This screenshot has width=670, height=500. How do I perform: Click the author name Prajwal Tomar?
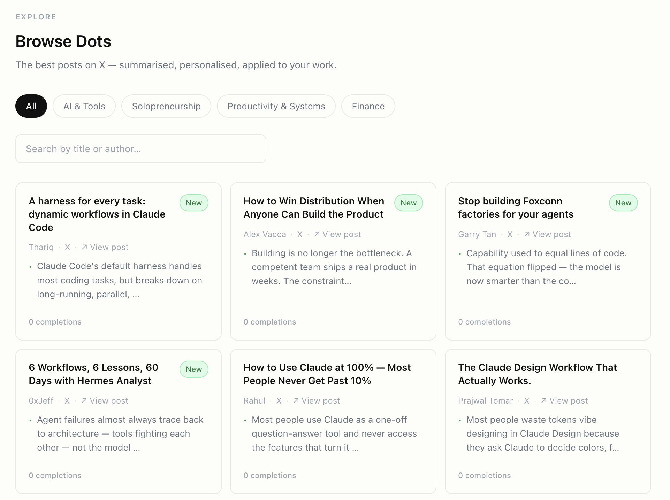[485, 401]
